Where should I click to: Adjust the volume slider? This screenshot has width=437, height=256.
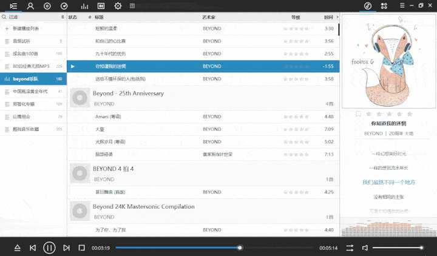tap(398, 248)
